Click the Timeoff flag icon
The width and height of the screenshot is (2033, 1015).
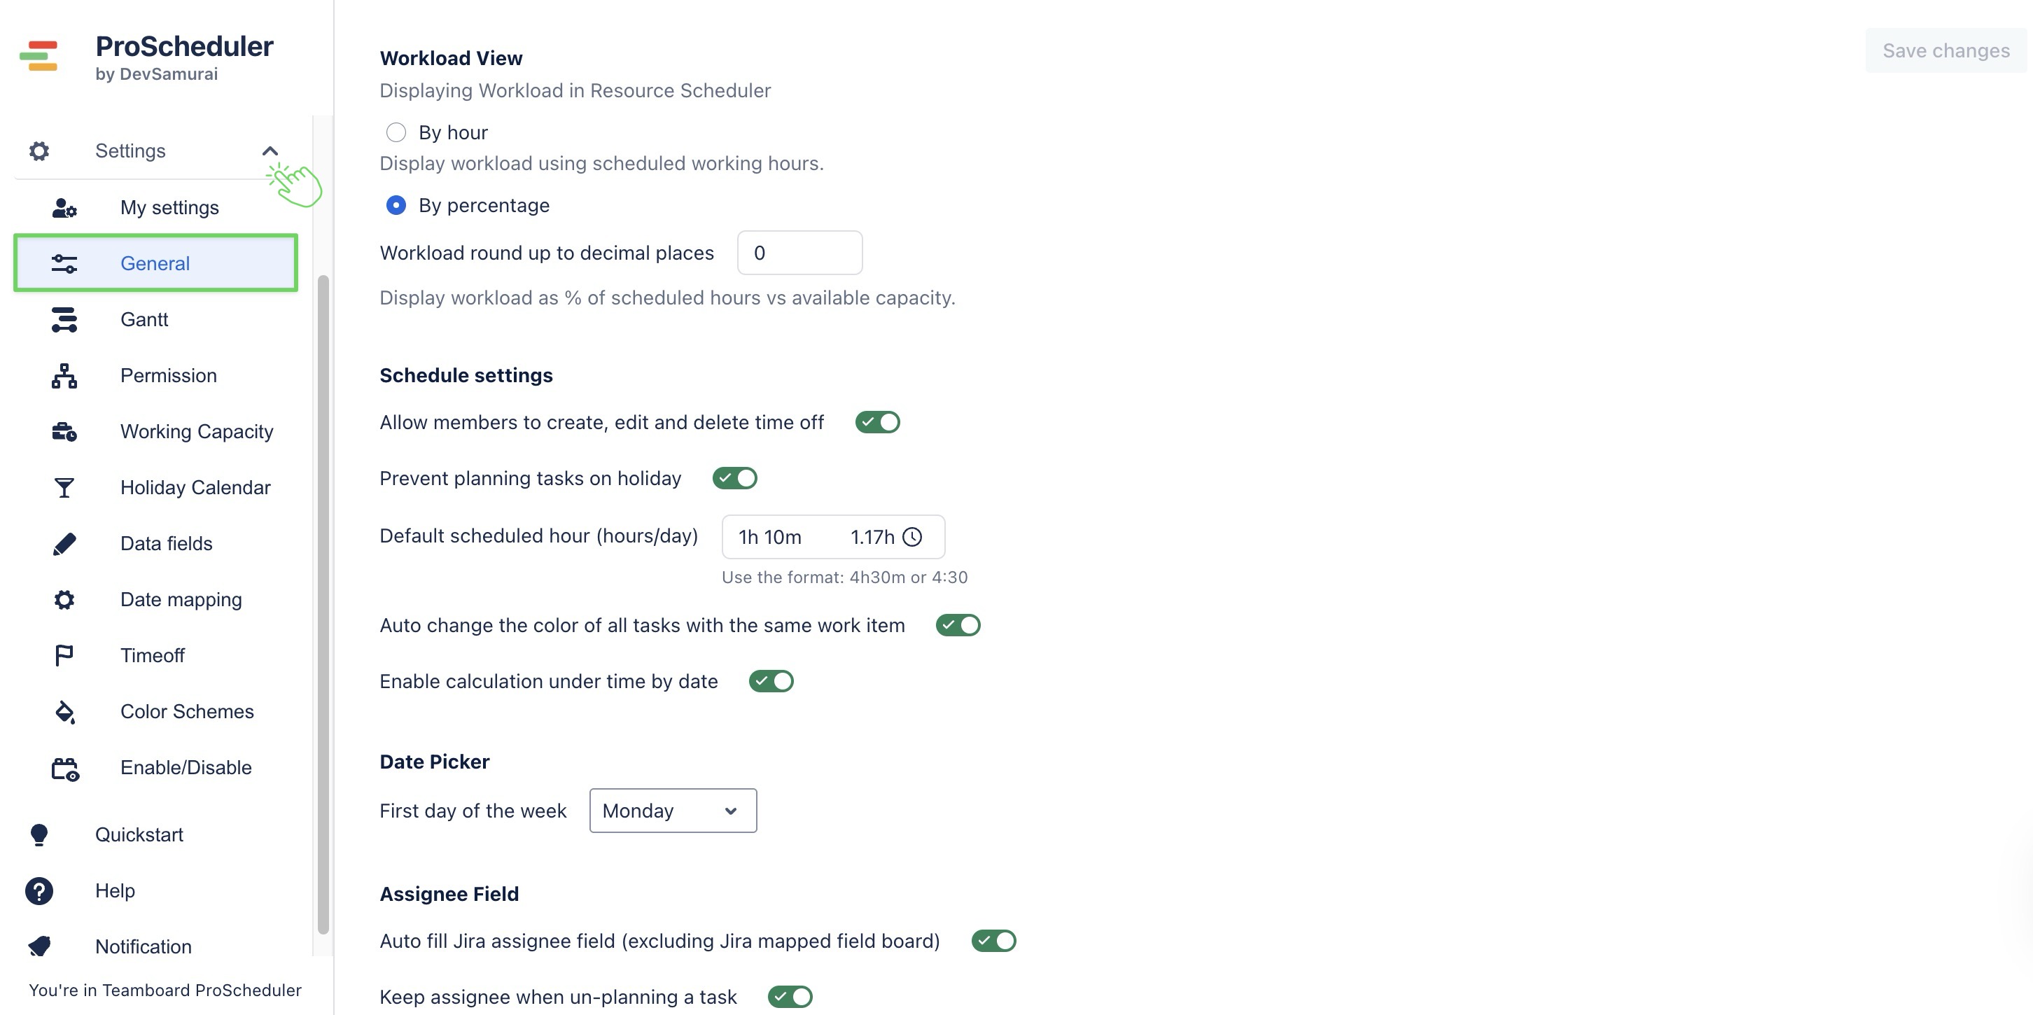tap(64, 656)
